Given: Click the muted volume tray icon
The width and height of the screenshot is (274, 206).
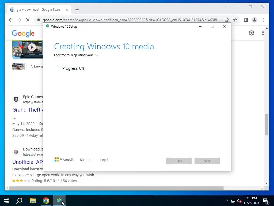Looking at the screenshot, I should (239, 201).
